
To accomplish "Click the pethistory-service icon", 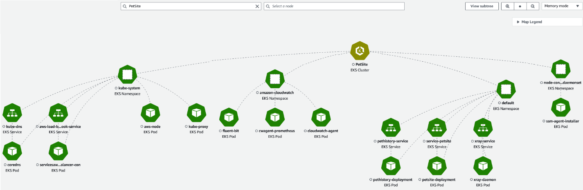I will (x=391, y=127).
